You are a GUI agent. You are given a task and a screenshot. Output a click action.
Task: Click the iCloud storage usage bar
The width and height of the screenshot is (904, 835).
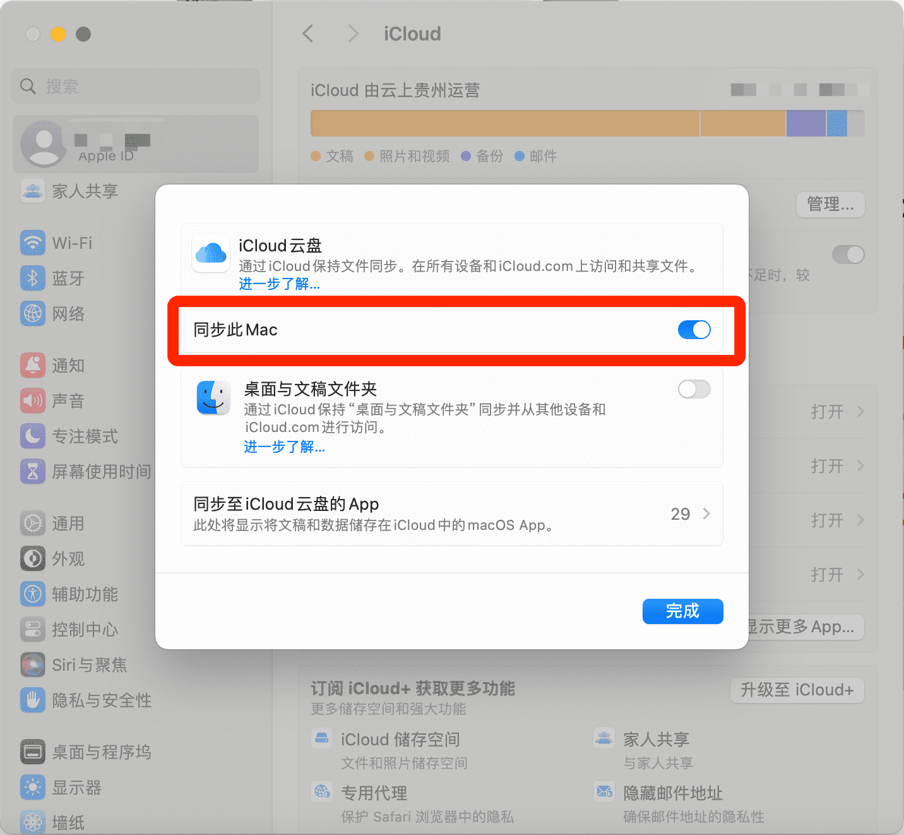coord(587,123)
